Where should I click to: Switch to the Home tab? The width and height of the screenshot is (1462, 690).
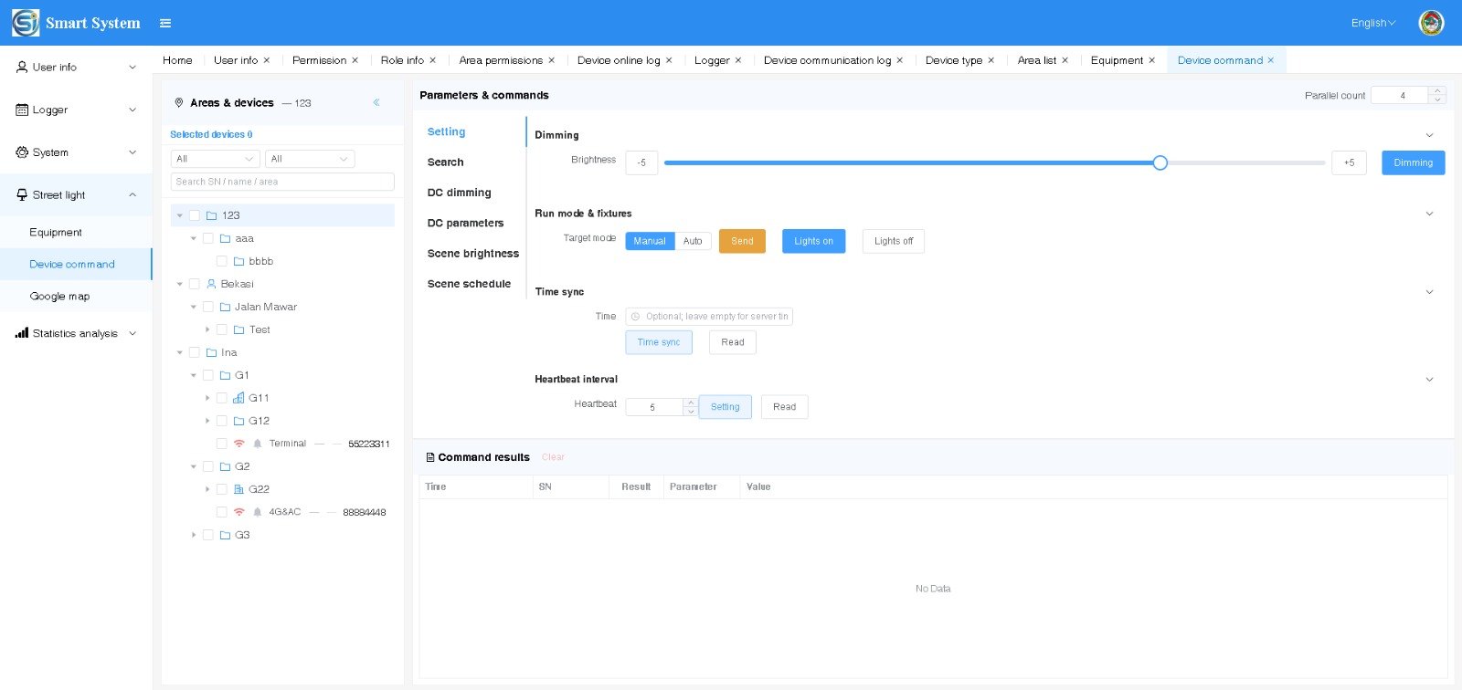pos(177,60)
